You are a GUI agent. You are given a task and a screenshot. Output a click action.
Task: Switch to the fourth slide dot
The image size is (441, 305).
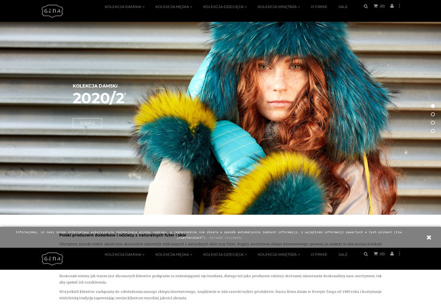pos(433,131)
